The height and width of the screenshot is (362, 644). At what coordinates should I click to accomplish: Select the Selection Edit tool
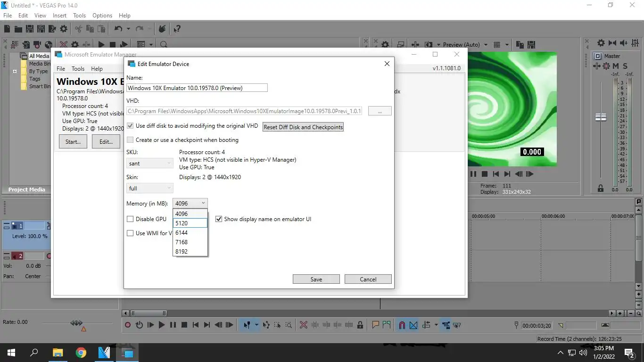277,325
